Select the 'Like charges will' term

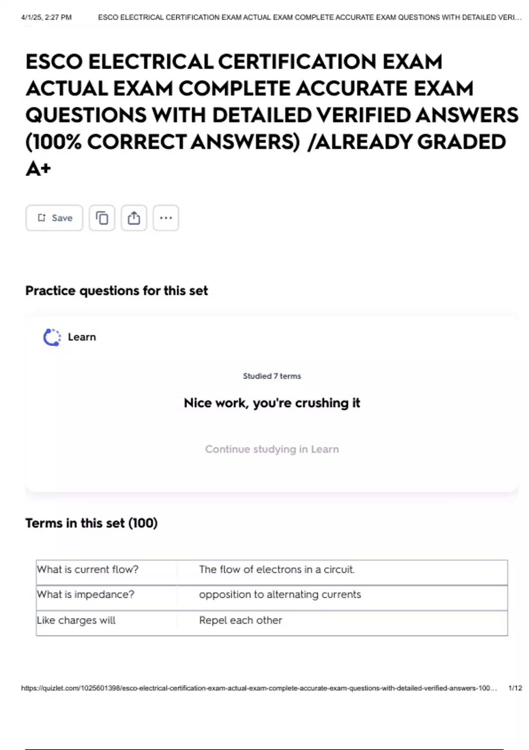[76, 620]
